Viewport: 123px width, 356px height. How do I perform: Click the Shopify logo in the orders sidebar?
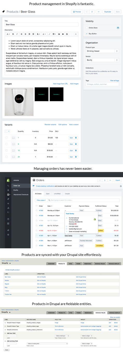(x=8, y=180)
